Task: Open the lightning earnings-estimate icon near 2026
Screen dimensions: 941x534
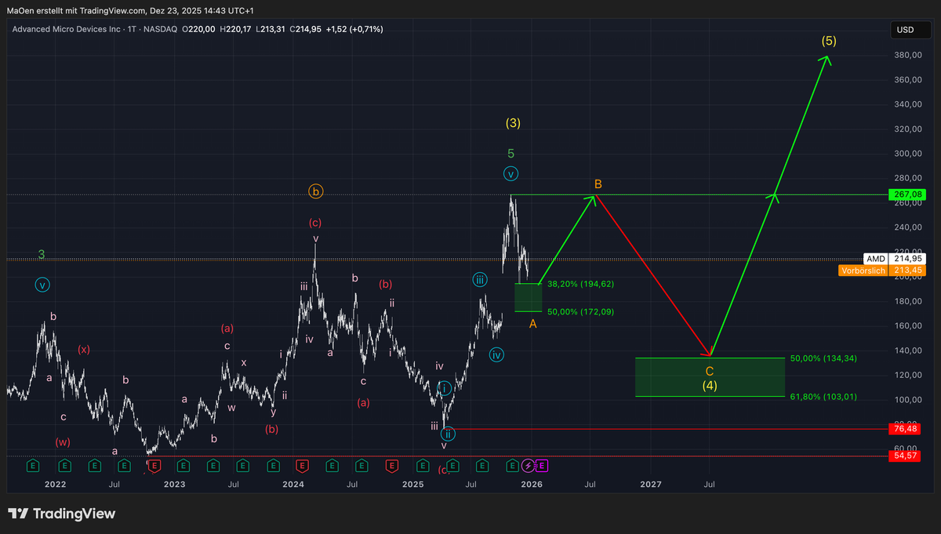Action: [x=528, y=466]
